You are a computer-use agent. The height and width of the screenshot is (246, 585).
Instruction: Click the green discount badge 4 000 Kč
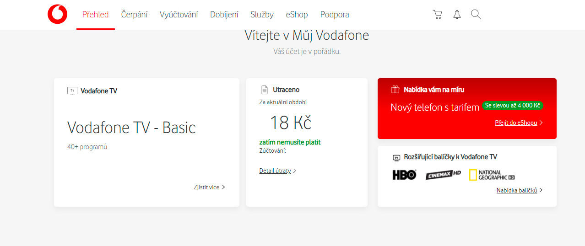(513, 106)
